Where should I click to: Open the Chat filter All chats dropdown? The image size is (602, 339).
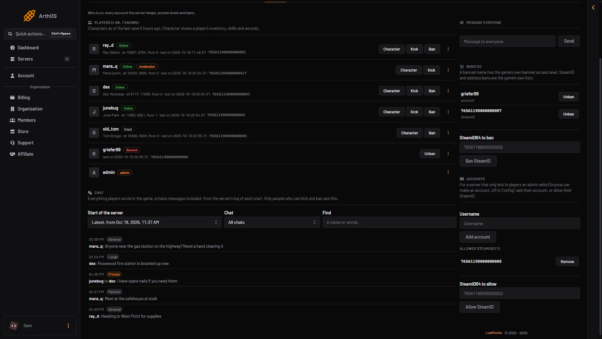[x=272, y=223]
